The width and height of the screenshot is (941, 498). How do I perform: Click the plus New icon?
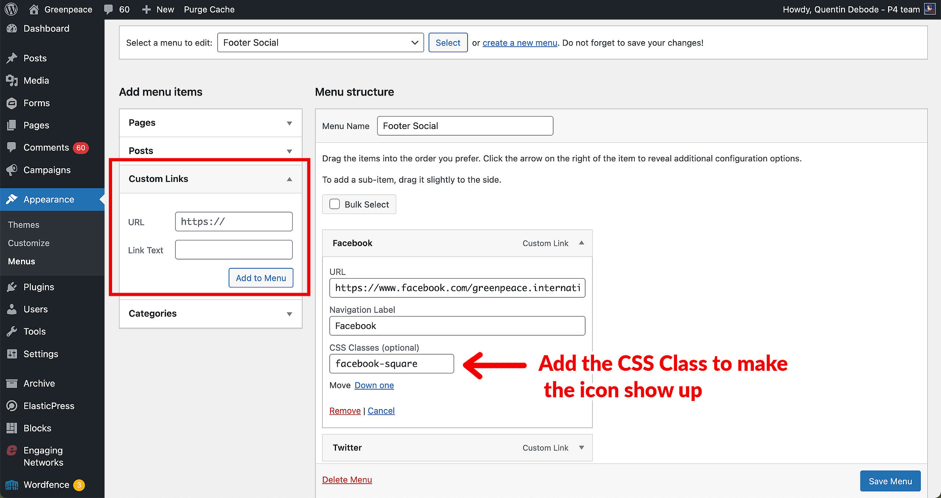tap(146, 10)
